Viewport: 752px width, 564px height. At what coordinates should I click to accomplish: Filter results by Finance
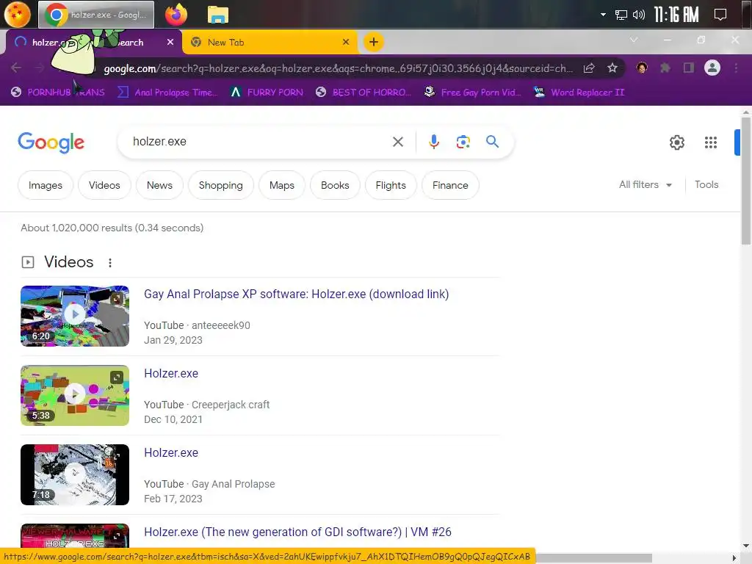[x=450, y=185]
